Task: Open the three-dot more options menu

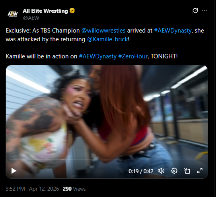Action: [204, 11]
